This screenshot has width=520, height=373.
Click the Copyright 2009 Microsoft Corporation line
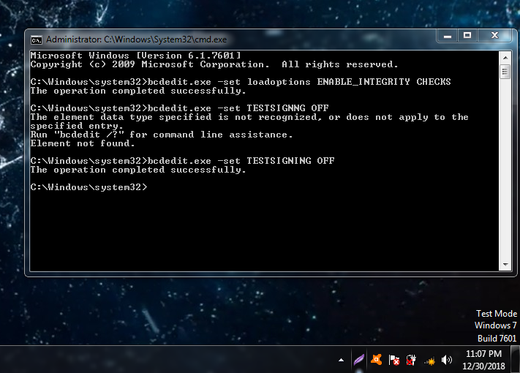click(214, 64)
